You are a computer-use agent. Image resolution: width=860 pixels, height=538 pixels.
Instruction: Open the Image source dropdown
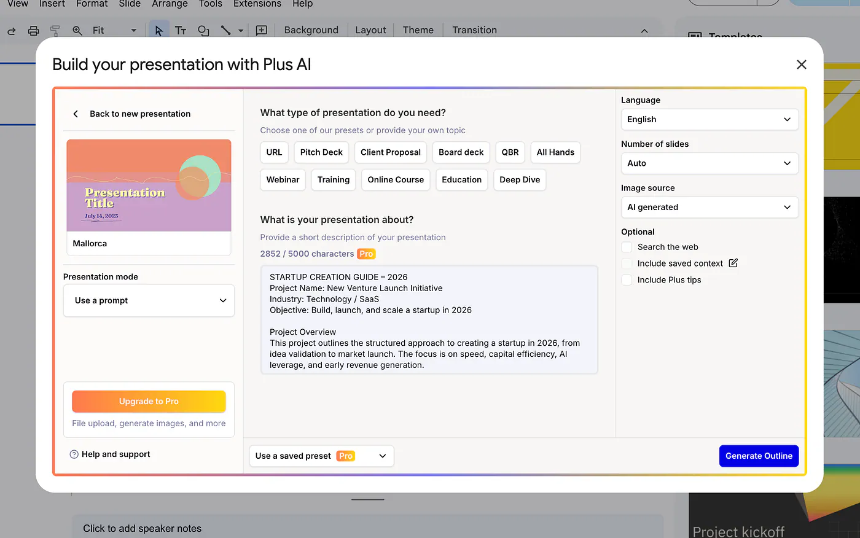(709, 207)
